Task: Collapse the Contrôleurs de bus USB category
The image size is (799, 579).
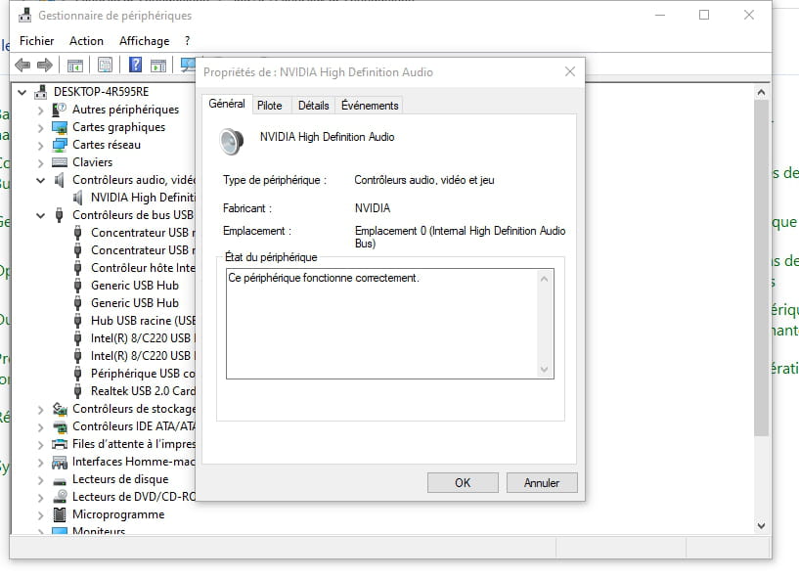Action: (x=41, y=215)
